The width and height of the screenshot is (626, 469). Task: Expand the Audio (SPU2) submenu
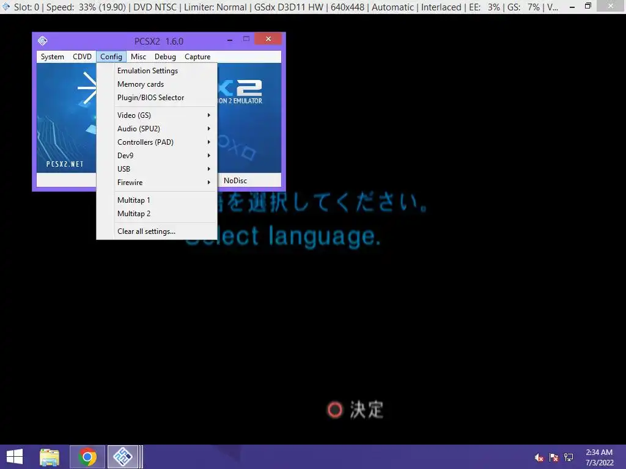[157, 129]
